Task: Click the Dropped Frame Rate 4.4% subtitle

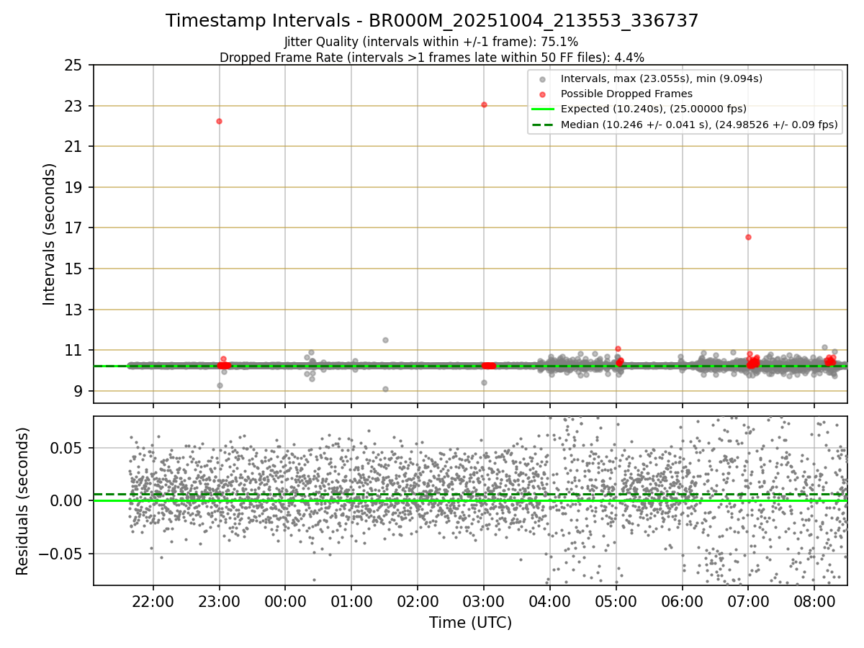Action: pyautogui.click(x=432, y=57)
